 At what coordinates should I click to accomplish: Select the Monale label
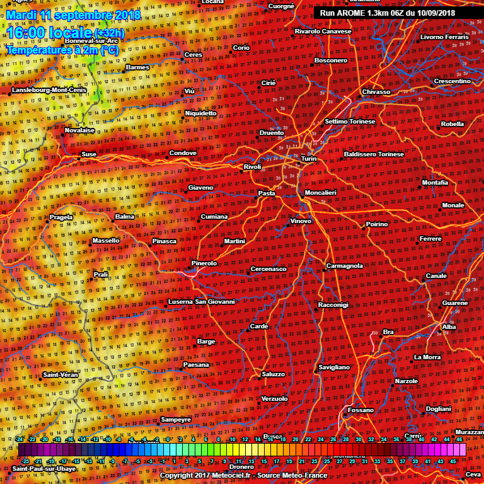(x=453, y=205)
